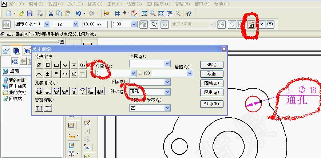Click the first smart depth icon

coord(39,108)
